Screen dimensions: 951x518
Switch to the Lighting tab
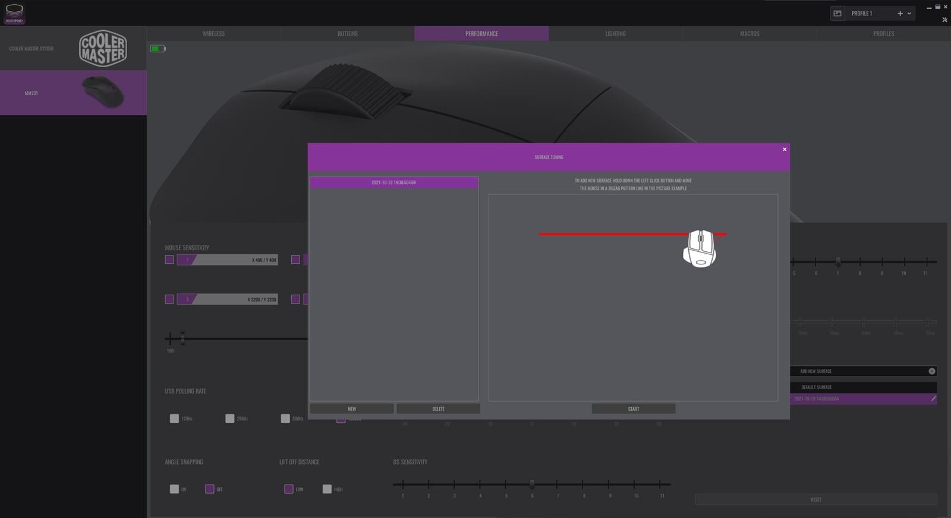pos(615,34)
